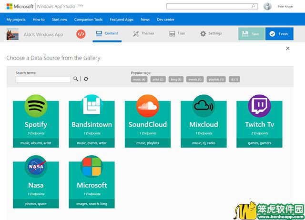Click Peter Kruger username

285,6
